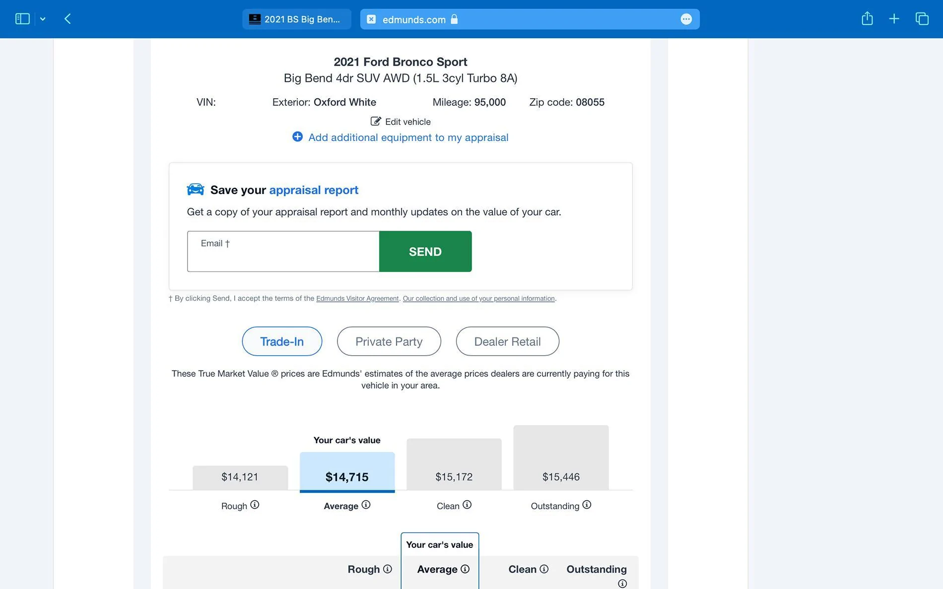
Task: Open the page options ellipsis menu
Action: [686, 19]
